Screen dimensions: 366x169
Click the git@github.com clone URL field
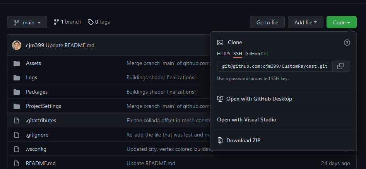275,66
